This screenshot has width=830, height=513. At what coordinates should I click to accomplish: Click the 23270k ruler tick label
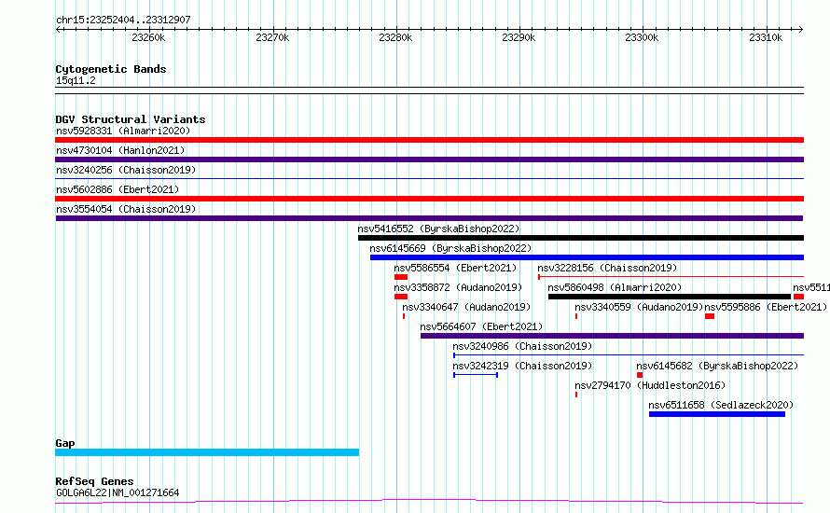coord(272,37)
